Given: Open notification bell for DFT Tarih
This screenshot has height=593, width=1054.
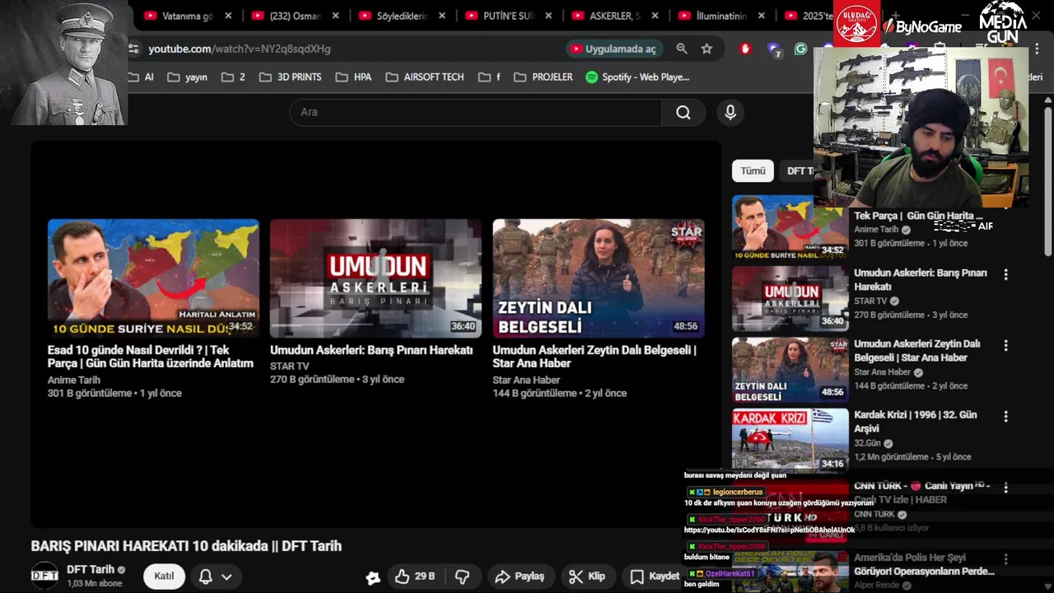Looking at the screenshot, I should (206, 577).
